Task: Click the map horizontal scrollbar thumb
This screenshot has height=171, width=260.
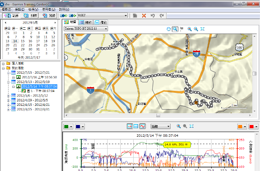Action: tap(158, 115)
